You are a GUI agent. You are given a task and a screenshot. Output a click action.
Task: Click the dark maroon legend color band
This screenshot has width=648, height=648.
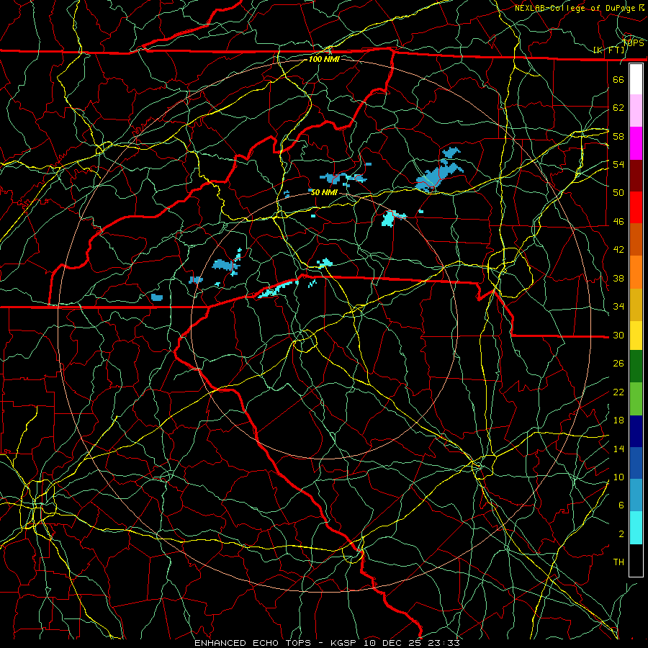tap(636, 176)
